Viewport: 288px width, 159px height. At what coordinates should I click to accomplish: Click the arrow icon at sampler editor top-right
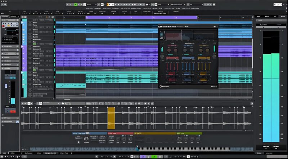[252, 103]
